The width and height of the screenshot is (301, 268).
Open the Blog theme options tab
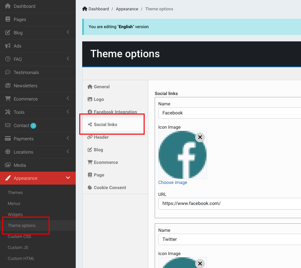pos(115,150)
